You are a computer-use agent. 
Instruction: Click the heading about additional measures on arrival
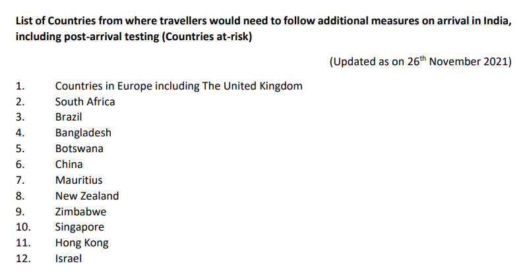pos(262,20)
